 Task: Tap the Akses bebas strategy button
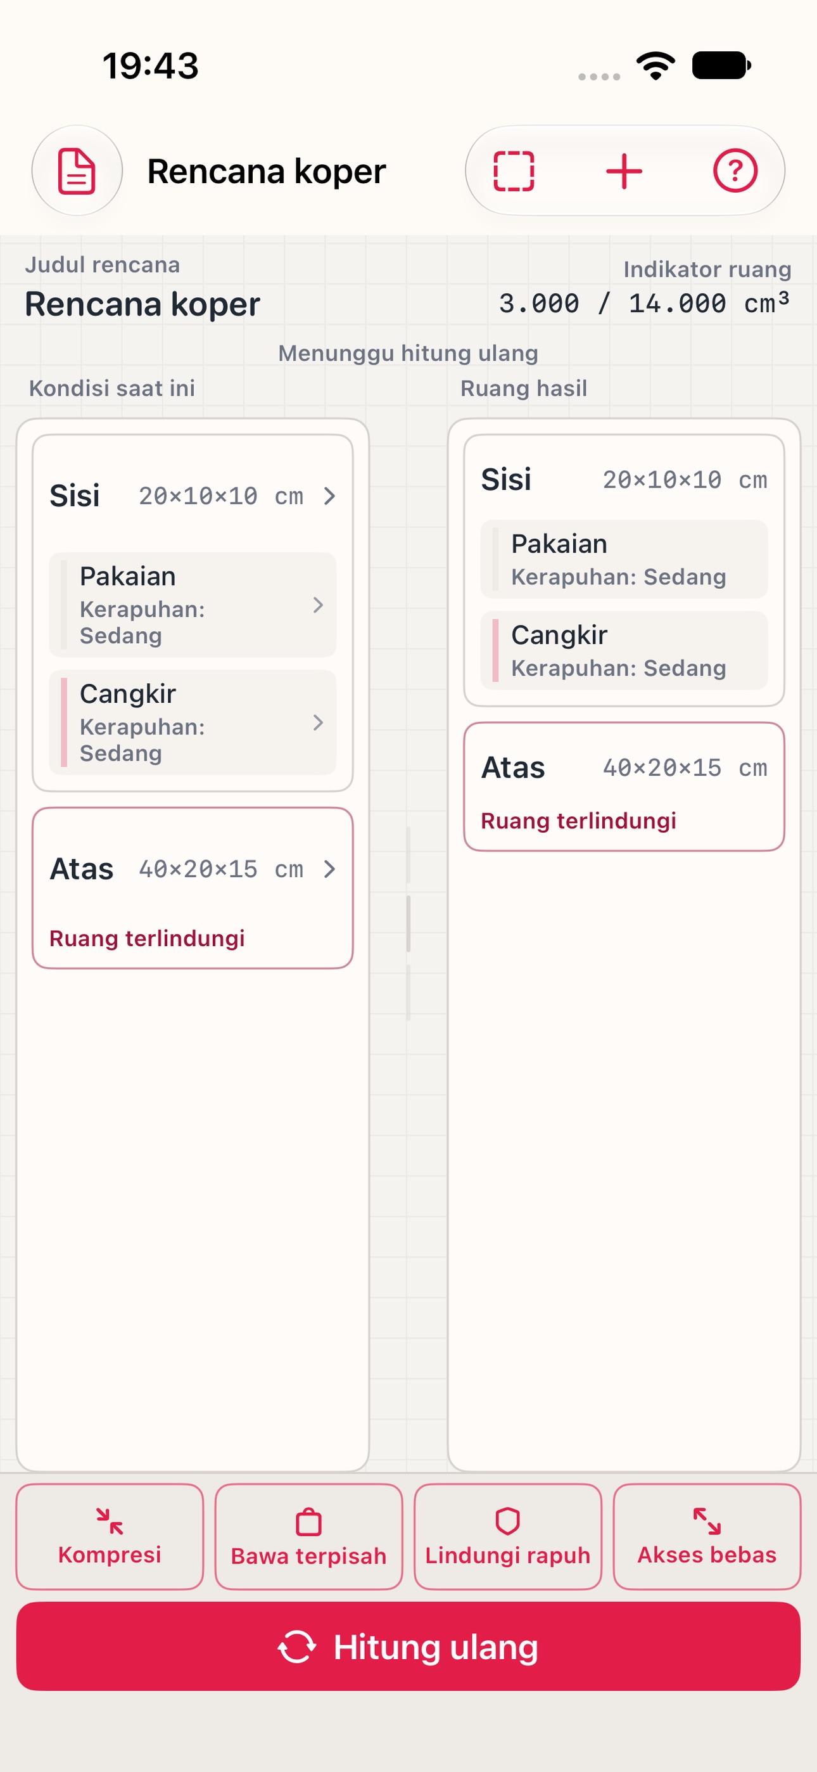click(x=707, y=1536)
